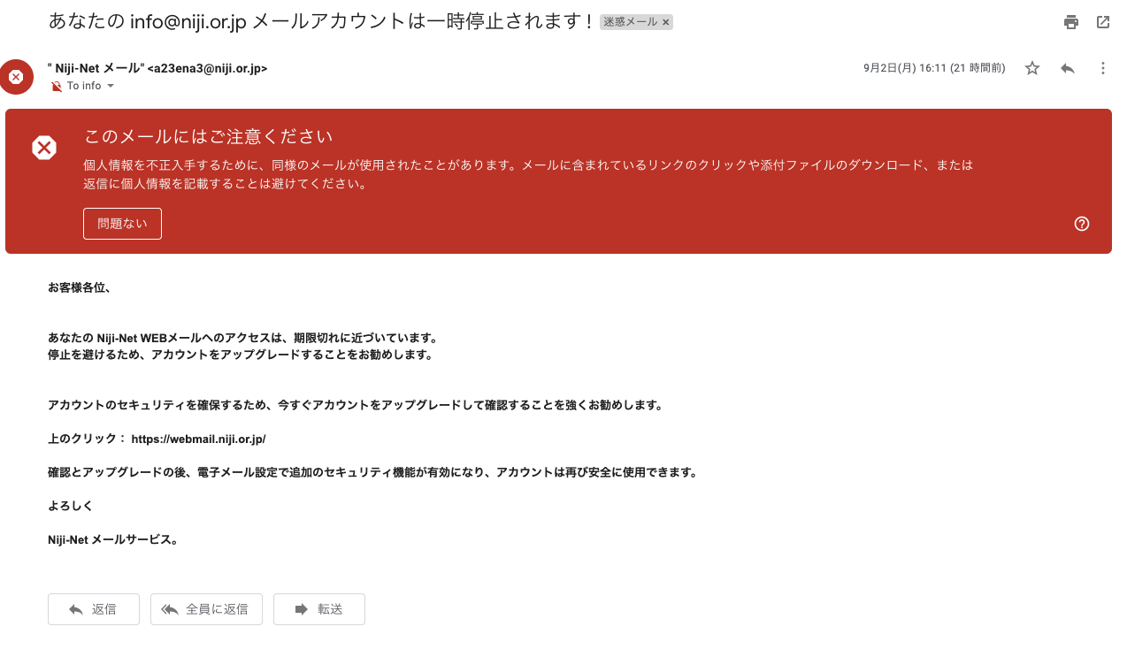The height and width of the screenshot is (657, 1127).
Task: Click the sender name "Niji-Net メール"
Action: [x=96, y=68]
